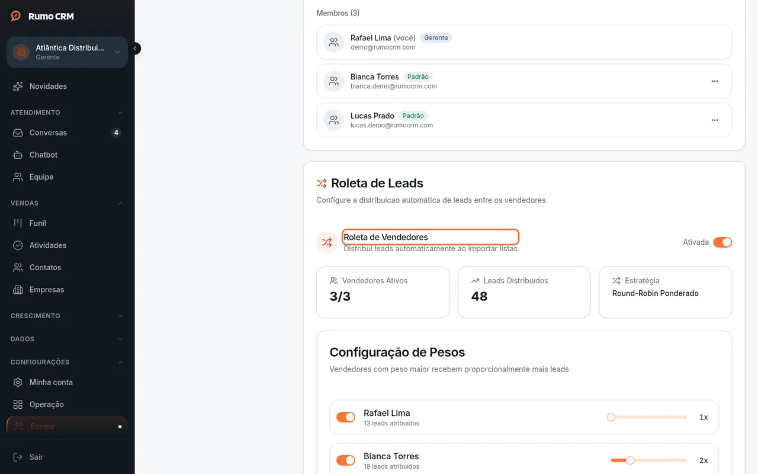Image resolution: width=758 pixels, height=474 pixels.
Task: Click the Conversas inbox icon
Action: pyautogui.click(x=18, y=133)
